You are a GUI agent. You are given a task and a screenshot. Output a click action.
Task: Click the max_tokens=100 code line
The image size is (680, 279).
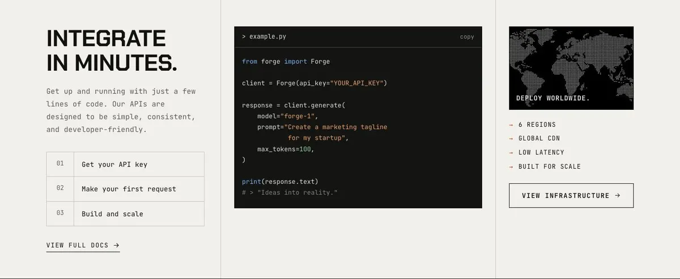(x=286, y=149)
